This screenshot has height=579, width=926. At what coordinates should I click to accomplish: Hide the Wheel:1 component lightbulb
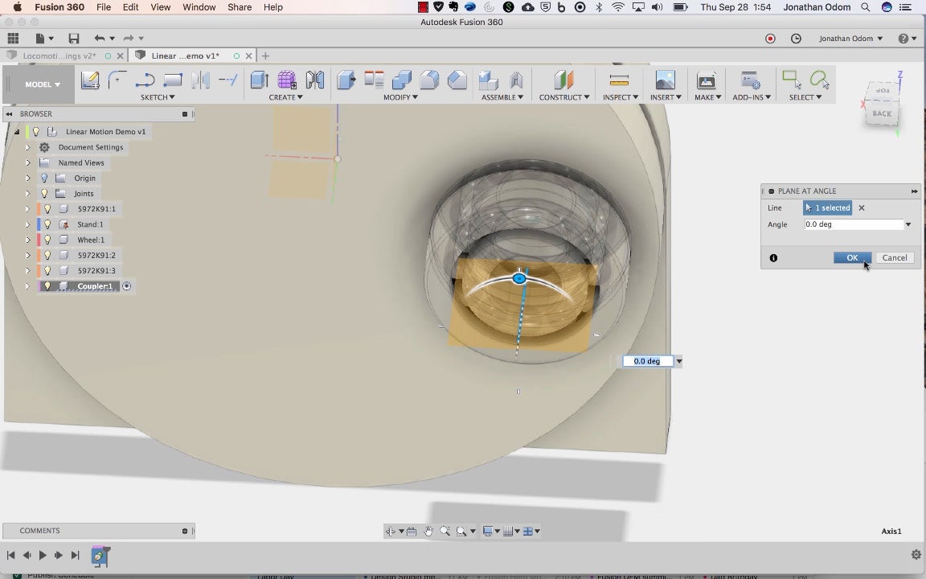[48, 240]
